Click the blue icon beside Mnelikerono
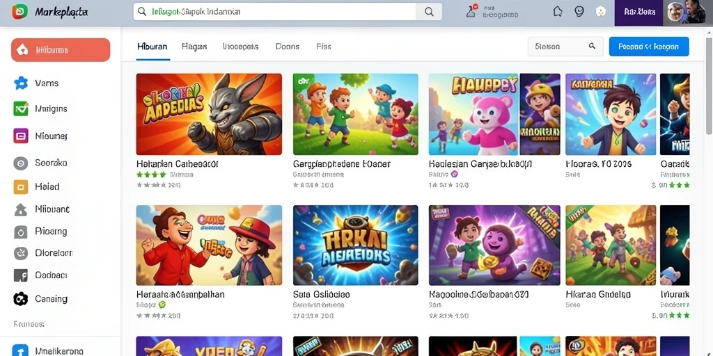713x356 pixels. click(20, 350)
